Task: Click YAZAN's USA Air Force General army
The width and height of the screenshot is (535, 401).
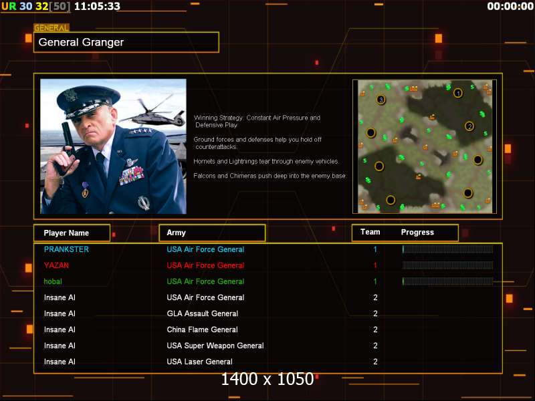Action: point(205,265)
